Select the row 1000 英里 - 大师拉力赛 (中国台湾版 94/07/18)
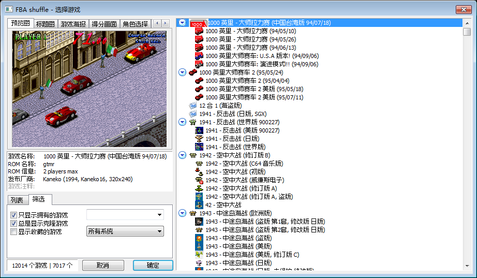The height and width of the screenshot is (278, 477). coord(319,23)
